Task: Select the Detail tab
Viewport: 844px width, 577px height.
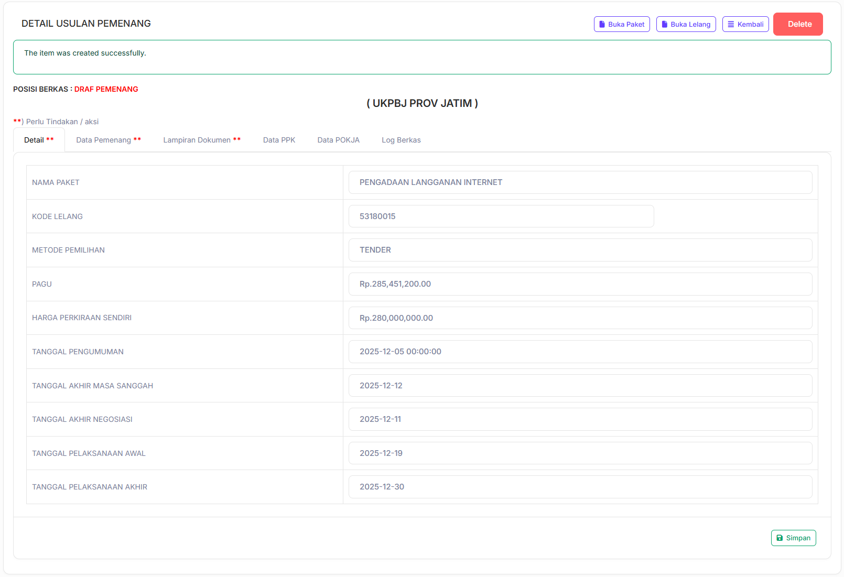Action: (39, 140)
